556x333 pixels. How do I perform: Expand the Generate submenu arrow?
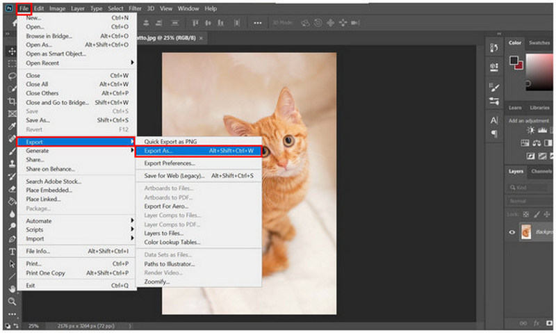point(132,150)
